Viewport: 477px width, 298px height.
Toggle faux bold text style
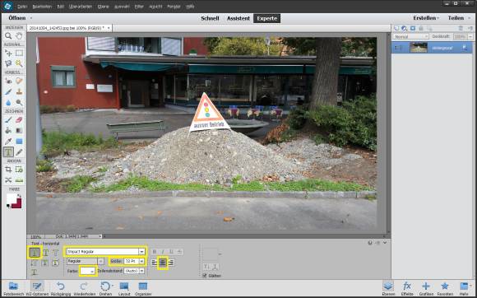[x=155, y=252]
